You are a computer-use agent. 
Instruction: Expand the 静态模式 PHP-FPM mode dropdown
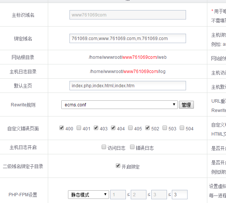coord(89,195)
